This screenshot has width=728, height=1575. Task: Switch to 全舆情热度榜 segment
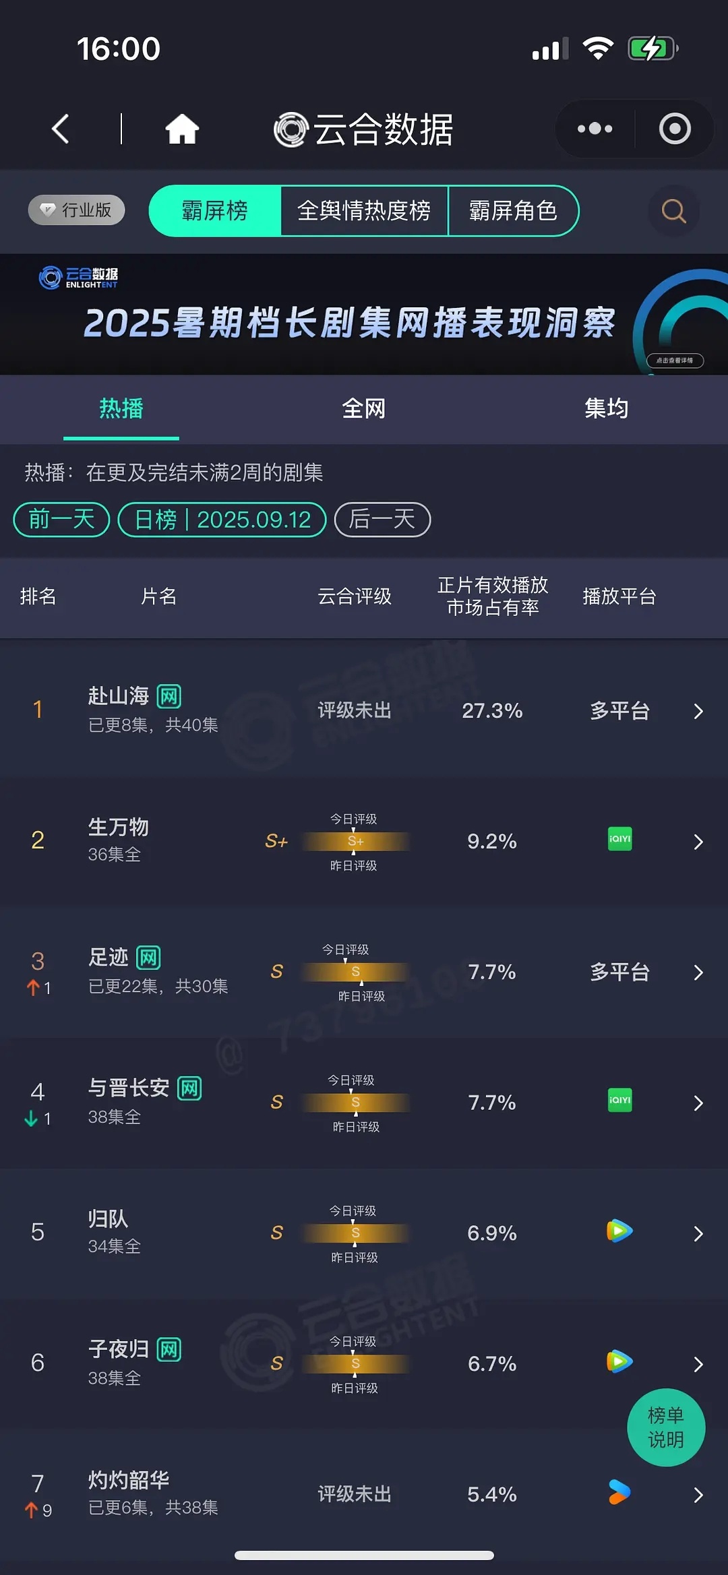click(x=364, y=211)
